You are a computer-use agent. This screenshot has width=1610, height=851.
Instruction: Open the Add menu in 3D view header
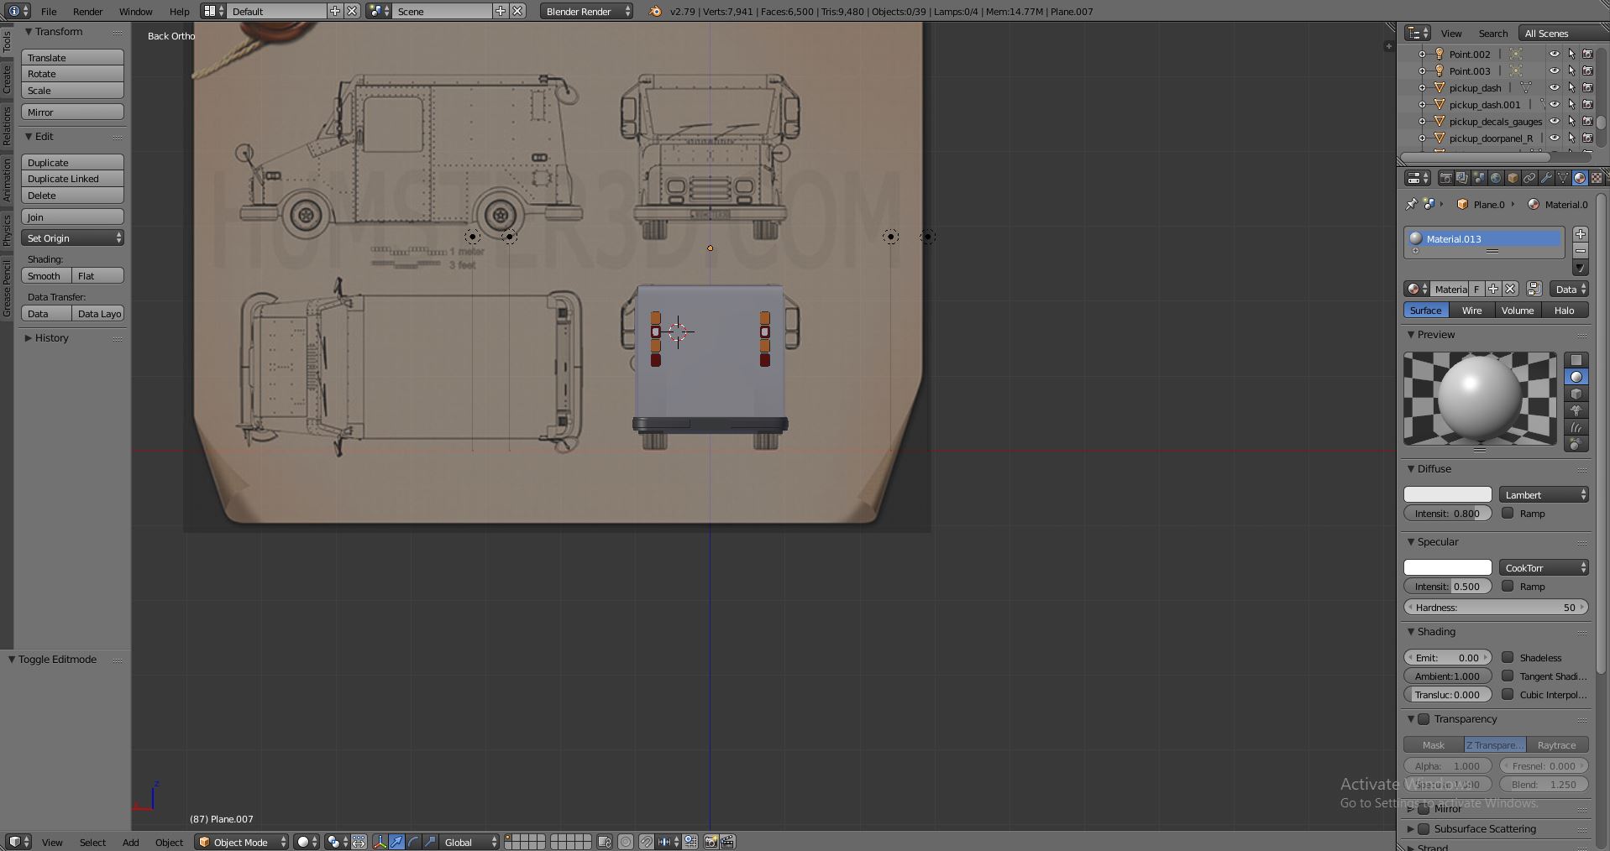130,842
